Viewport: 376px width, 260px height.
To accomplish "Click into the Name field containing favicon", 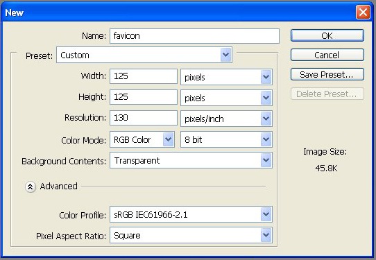I will point(194,36).
